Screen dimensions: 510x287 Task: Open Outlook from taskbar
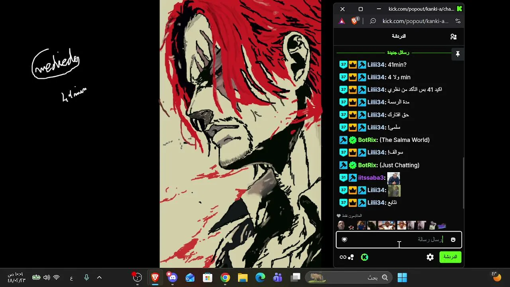coord(190,277)
